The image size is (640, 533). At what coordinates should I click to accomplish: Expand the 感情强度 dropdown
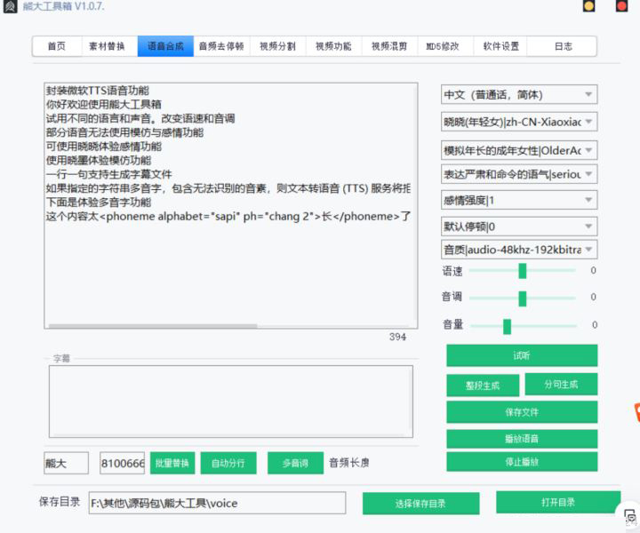click(519, 200)
